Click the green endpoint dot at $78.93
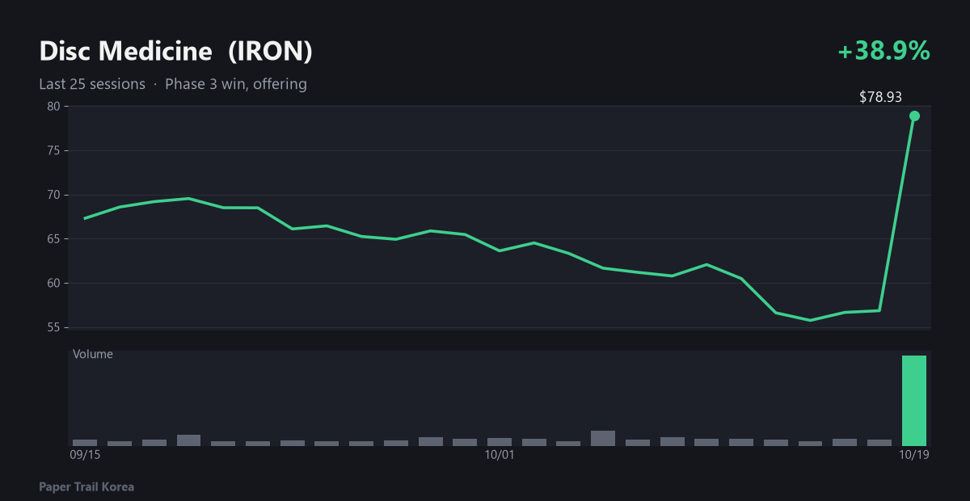The image size is (970, 501). (x=914, y=116)
